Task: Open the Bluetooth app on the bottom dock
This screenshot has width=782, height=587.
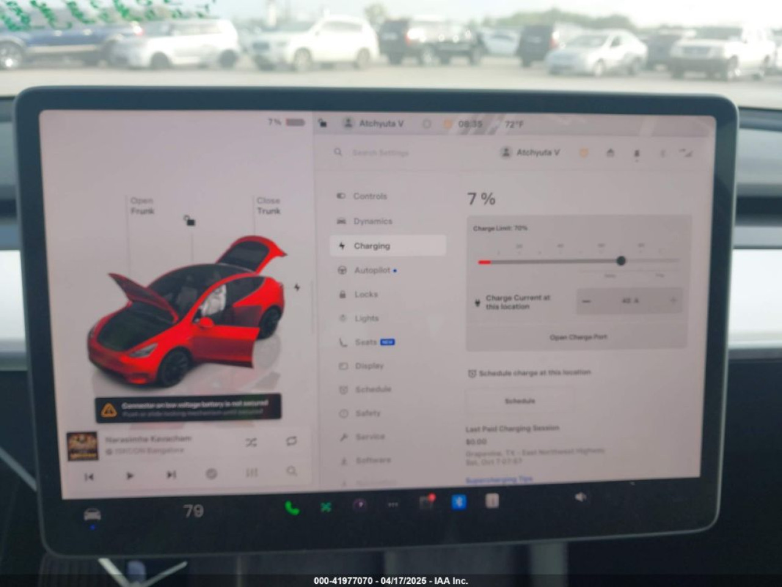Action: [x=459, y=502]
